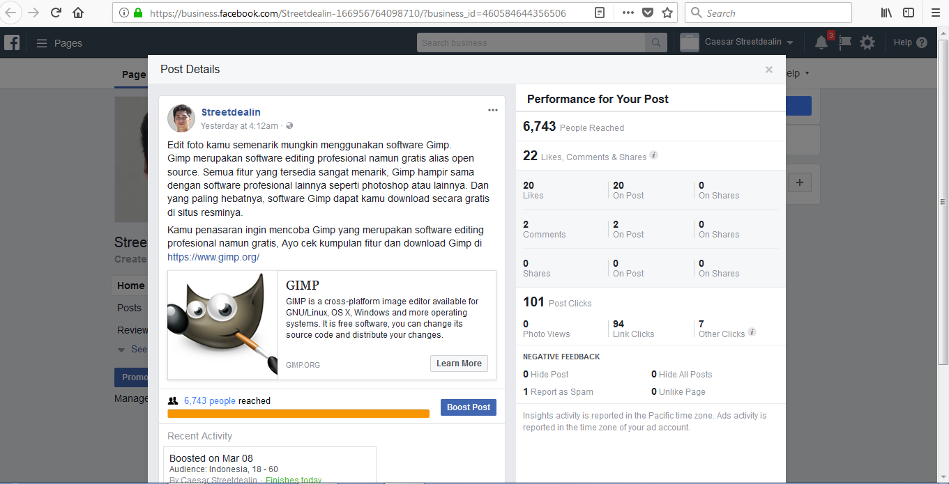The height and width of the screenshot is (484, 949).
Task: Open Caesar Streetdealin account dropdown
Action: click(x=750, y=42)
